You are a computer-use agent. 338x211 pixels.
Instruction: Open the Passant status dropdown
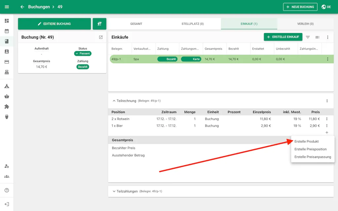click(x=83, y=53)
